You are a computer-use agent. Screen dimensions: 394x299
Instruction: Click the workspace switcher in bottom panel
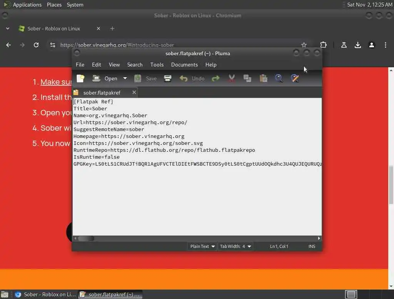click(x=351, y=294)
